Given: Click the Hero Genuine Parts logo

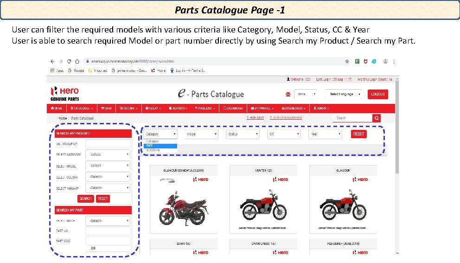Looking at the screenshot, I should 65,94.
